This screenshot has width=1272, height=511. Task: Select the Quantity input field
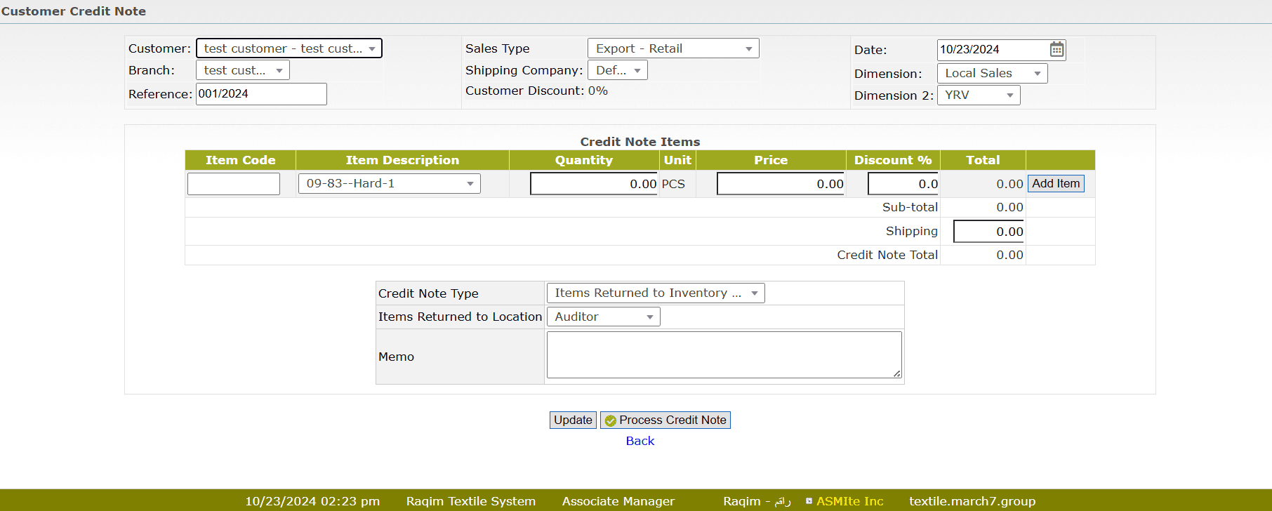click(x=593, y=184)
